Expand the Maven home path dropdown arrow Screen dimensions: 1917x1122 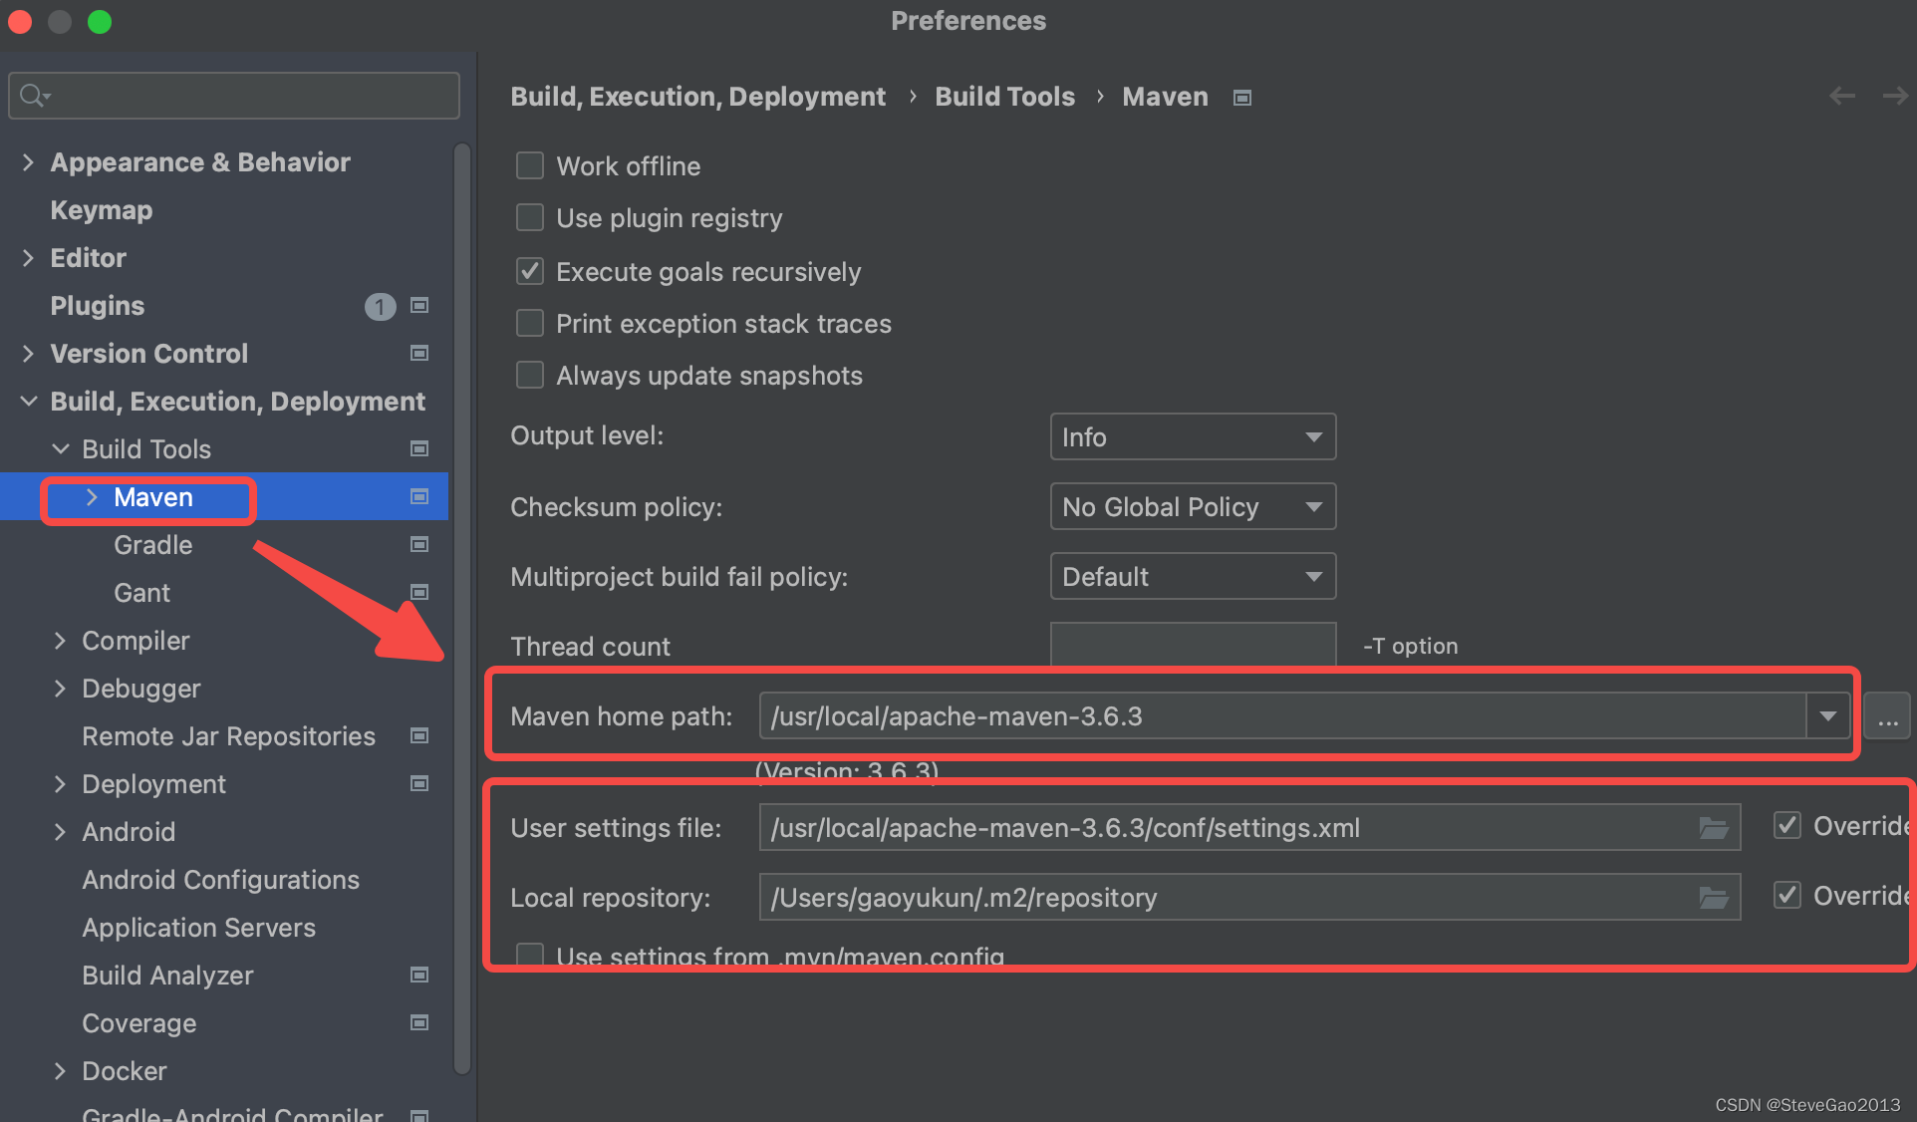click(1827, 716)
